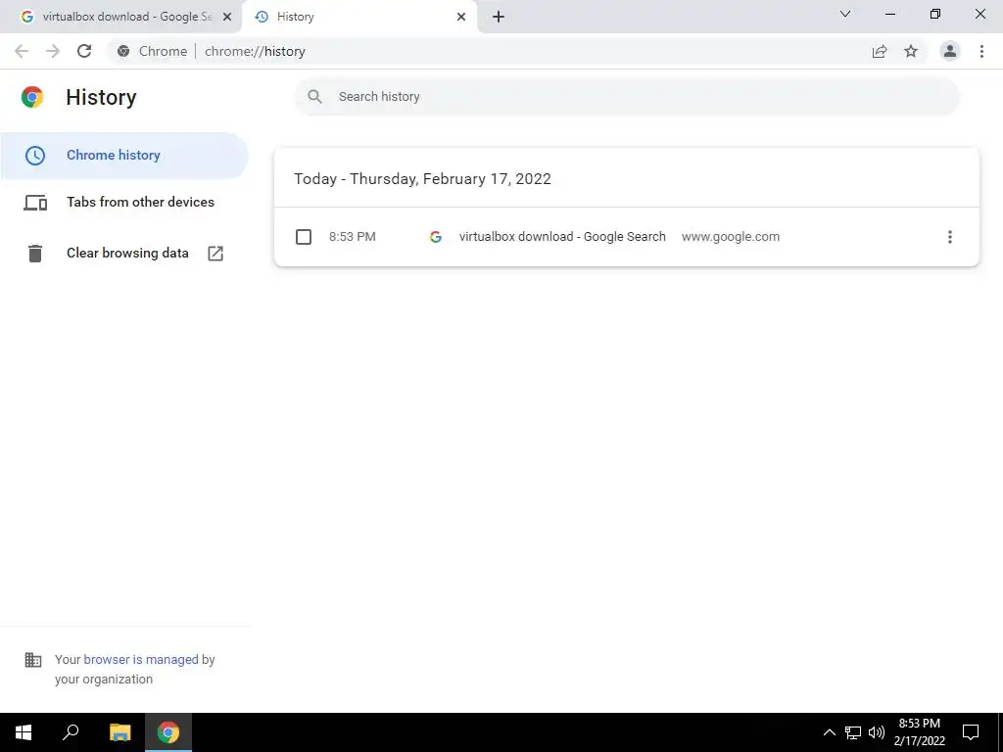Open the Windows Start menu
Screen dimensions: 1003x752
coord(24,732)
